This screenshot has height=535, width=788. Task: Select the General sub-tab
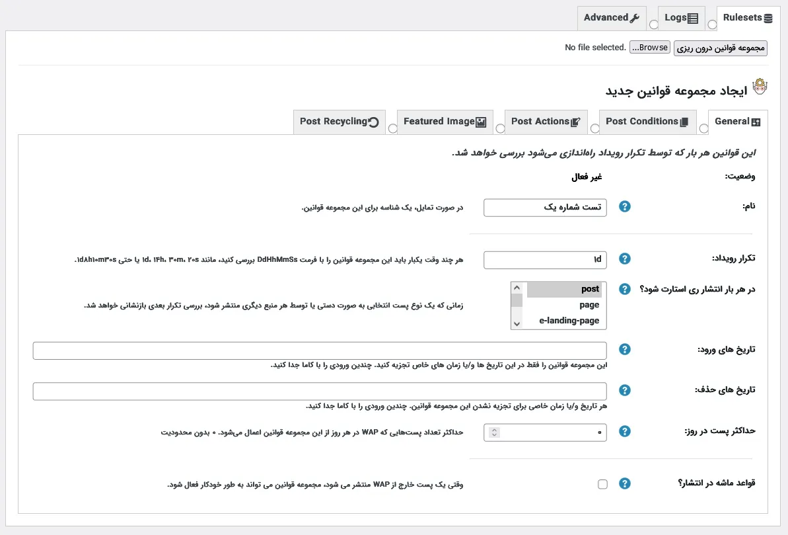coord(738,122)
